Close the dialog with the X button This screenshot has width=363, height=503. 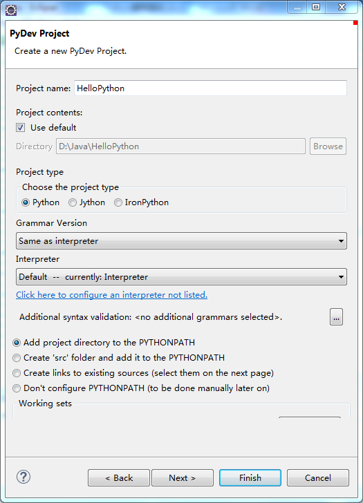pyautogui.click(x=342, y=7)
